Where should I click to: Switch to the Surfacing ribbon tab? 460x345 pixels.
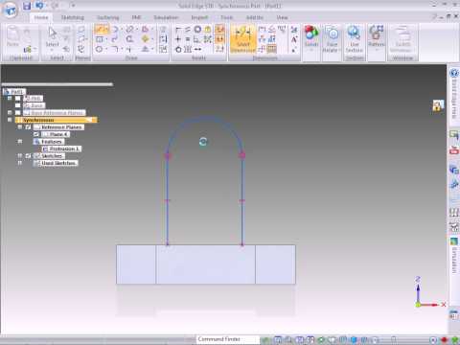click(108, 17)
